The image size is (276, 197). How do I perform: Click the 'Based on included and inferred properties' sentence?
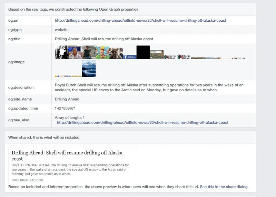[103, 187]
